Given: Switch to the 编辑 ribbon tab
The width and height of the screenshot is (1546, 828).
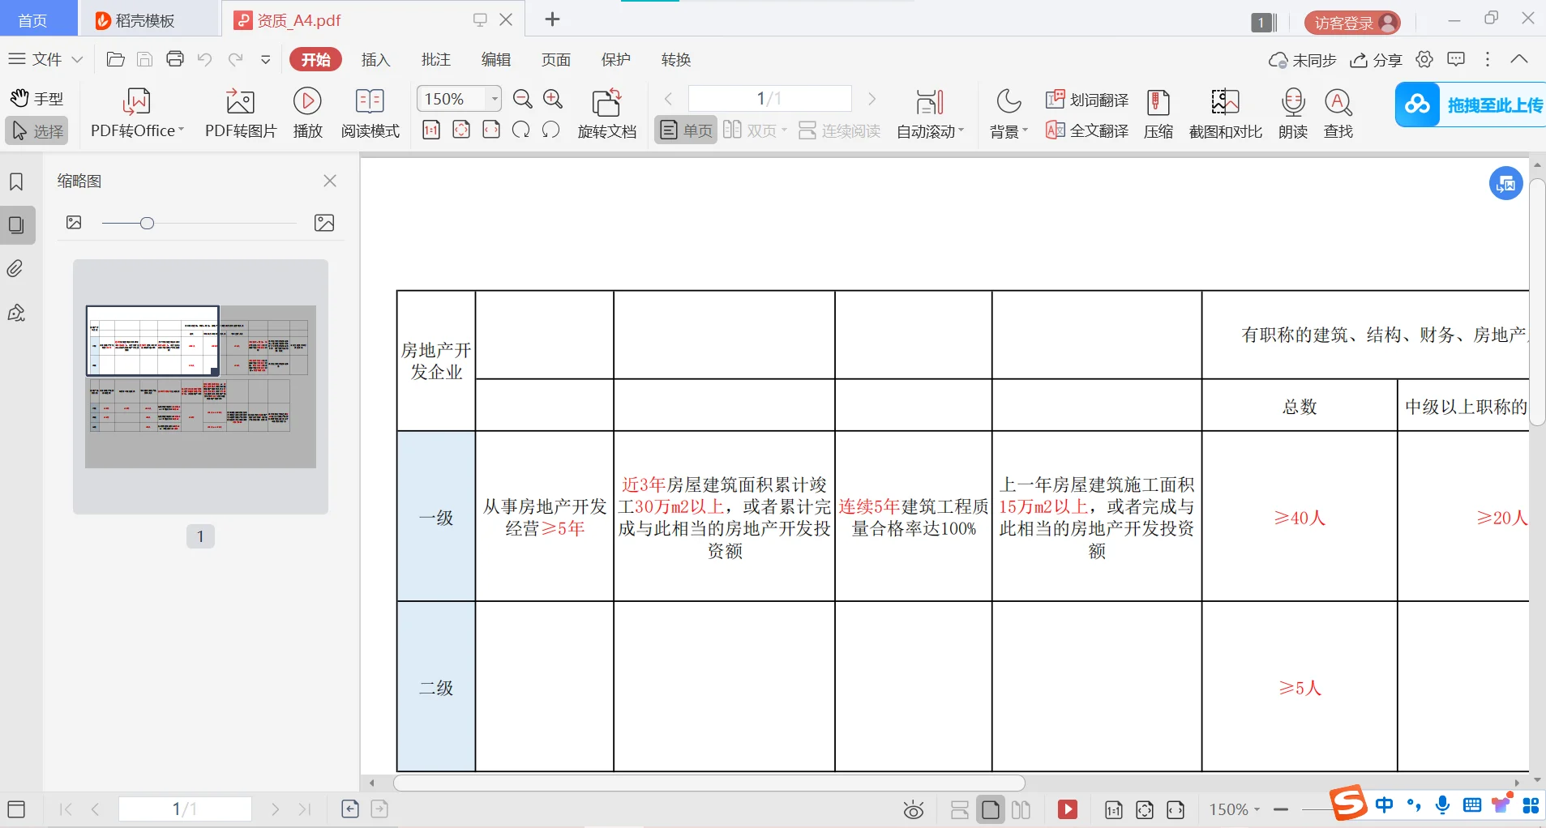Looking at the screenshot, I should pos(496,59).
